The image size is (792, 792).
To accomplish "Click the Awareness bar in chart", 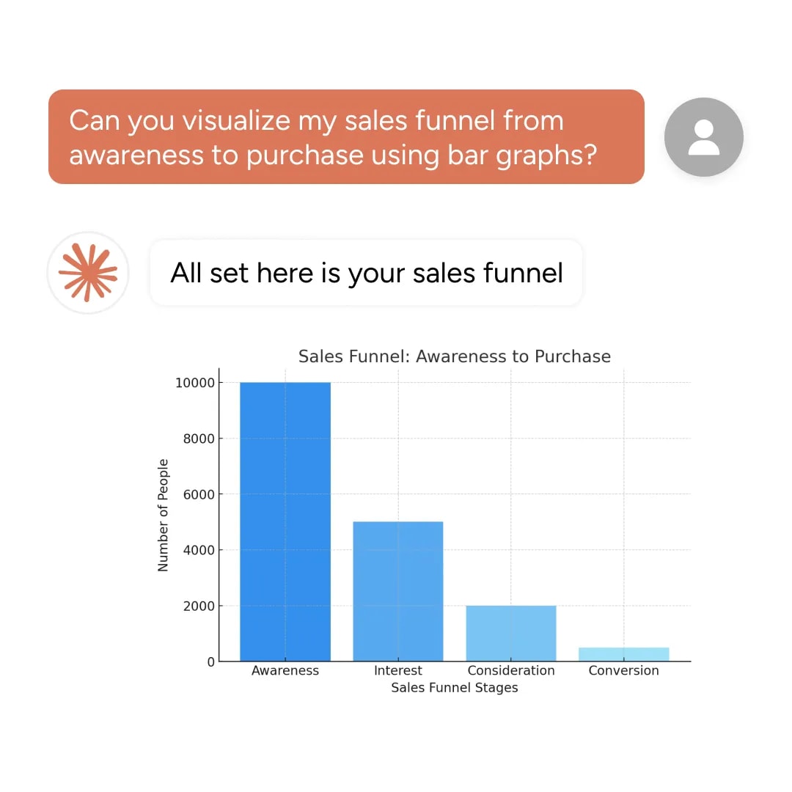I will (285, 522).
